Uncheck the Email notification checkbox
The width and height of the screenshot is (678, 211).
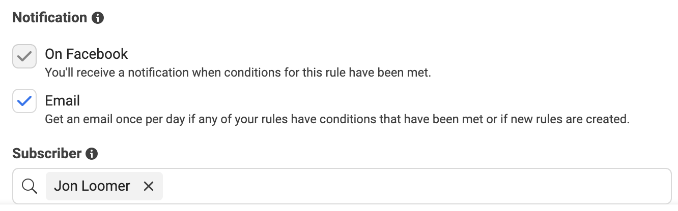point(24,101)
